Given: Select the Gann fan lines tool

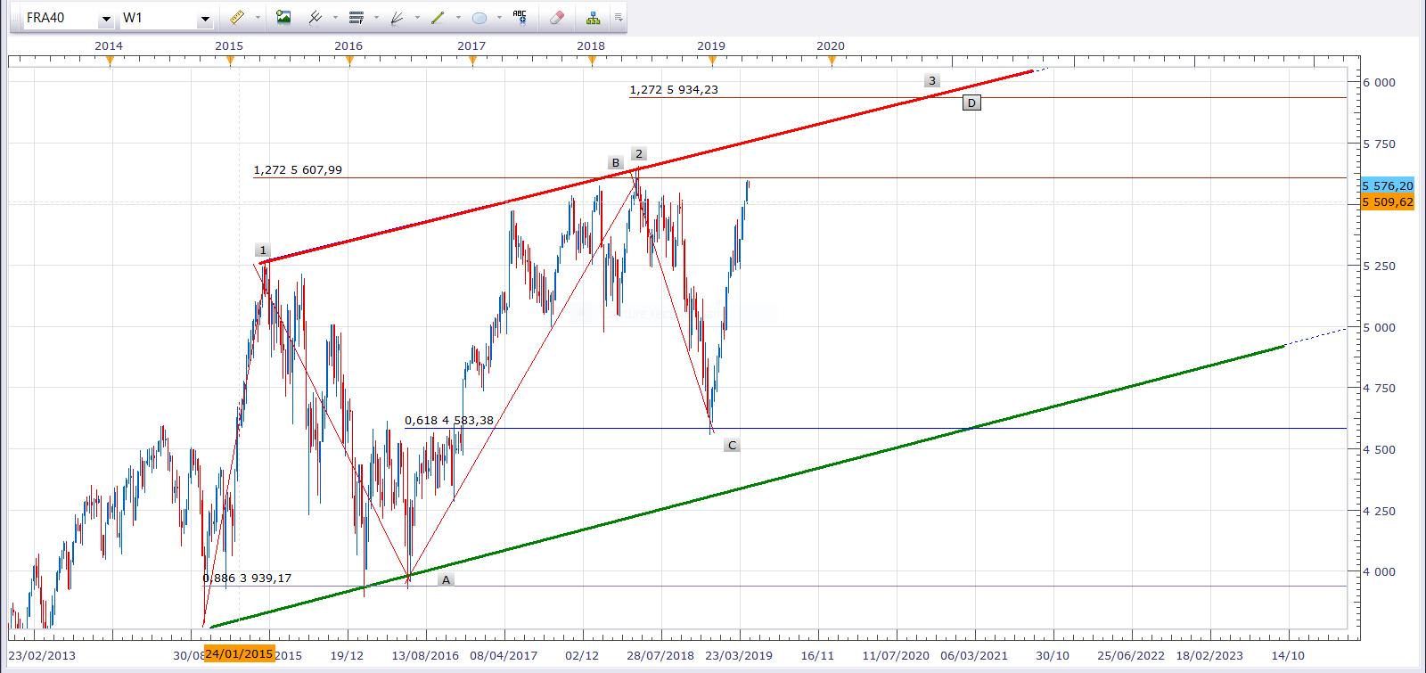Looking at the screenshot, I should pos(397,17).
